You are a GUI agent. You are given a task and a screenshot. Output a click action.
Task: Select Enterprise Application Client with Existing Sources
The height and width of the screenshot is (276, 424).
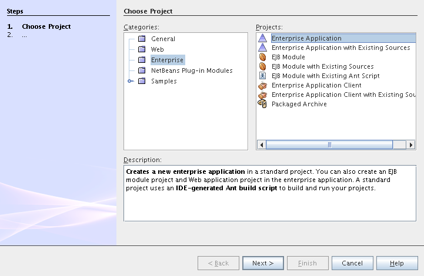[343, 95]
